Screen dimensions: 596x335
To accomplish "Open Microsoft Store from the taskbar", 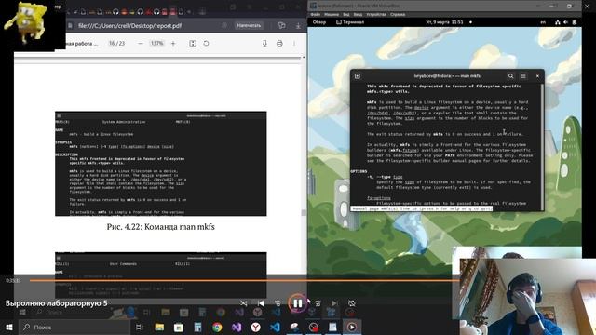I will click(x=178, y=327).
